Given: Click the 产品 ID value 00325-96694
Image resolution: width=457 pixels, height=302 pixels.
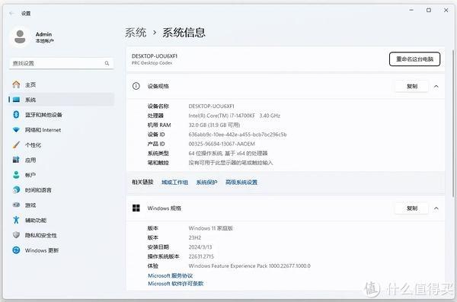Looking at the screenshot, I should [222, 144].
